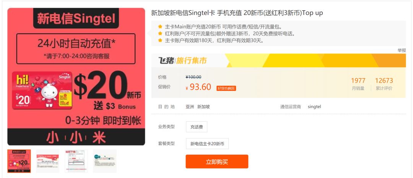This screenshot has height=178, width=413.
Task: Click the 旅行集市 banner text
Action: point(192,61)
